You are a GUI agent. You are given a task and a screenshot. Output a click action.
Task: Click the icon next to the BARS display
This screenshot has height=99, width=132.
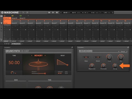100,13
